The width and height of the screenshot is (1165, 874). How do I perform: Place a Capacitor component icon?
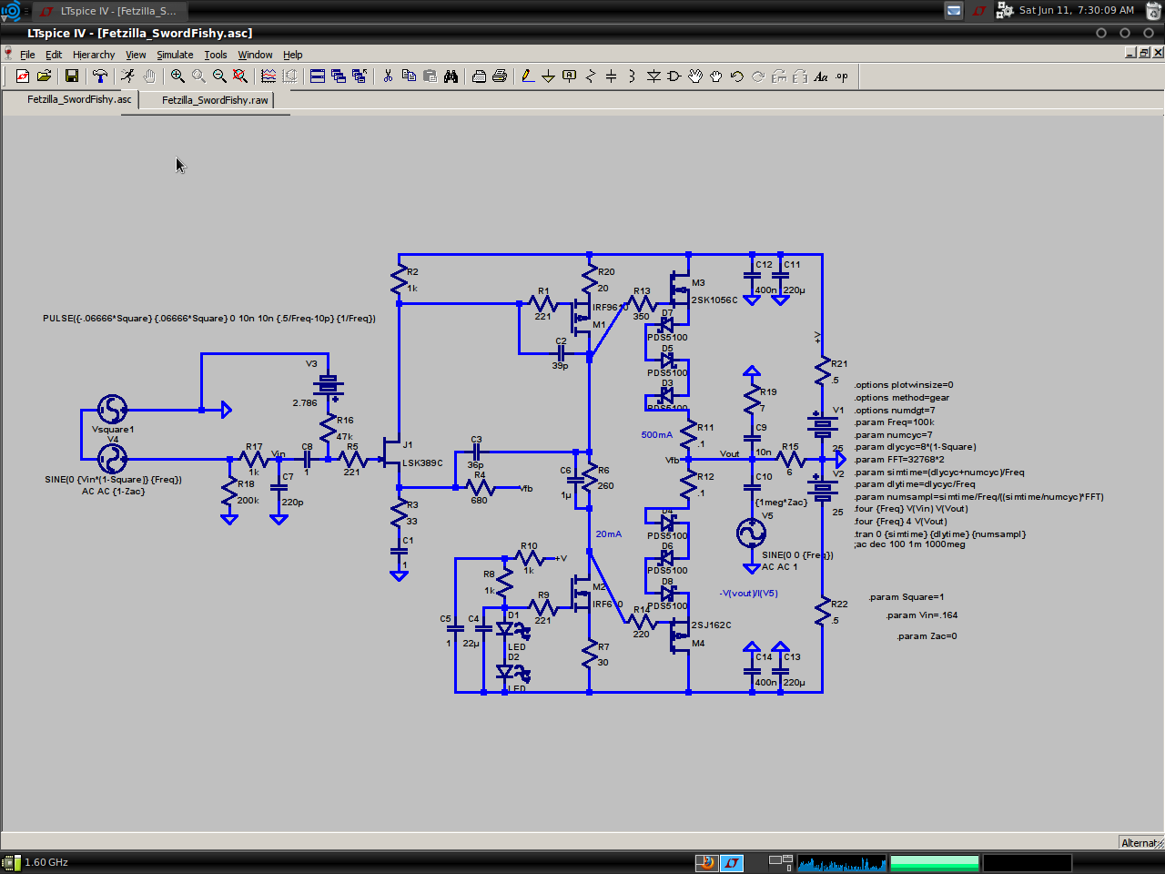point(612,76)
